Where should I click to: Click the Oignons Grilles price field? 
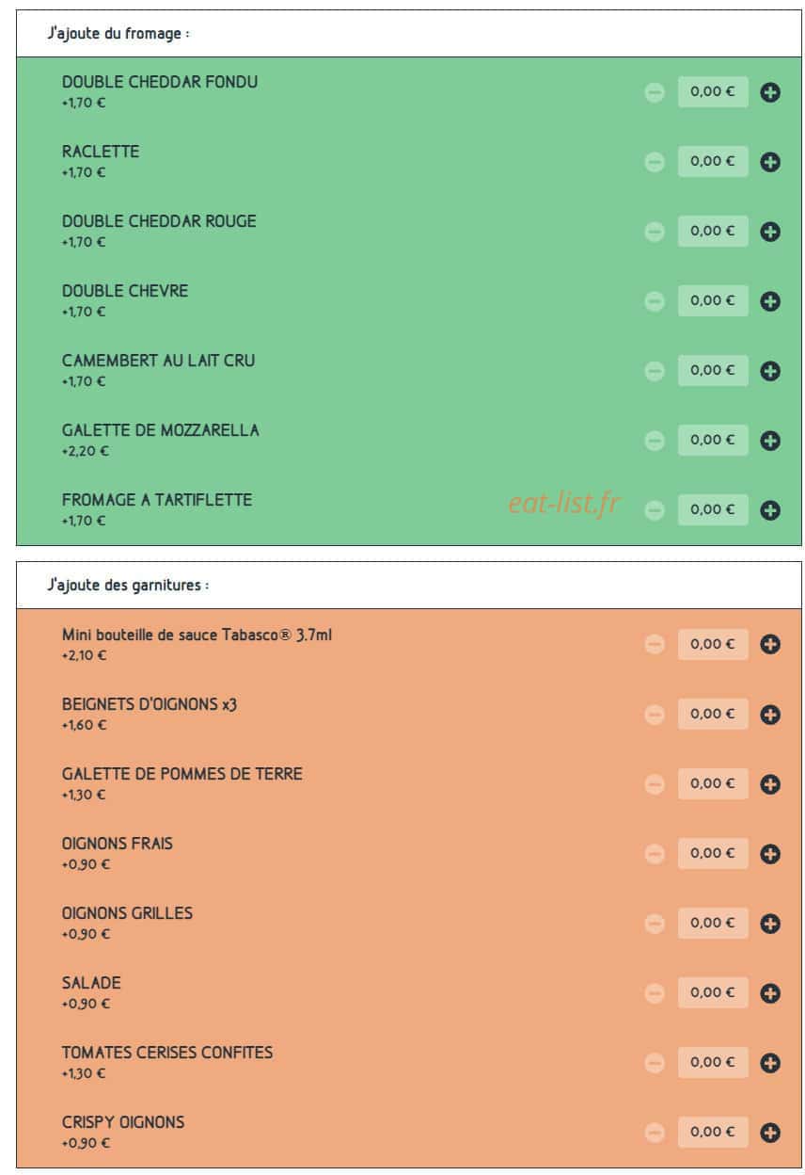713,923
